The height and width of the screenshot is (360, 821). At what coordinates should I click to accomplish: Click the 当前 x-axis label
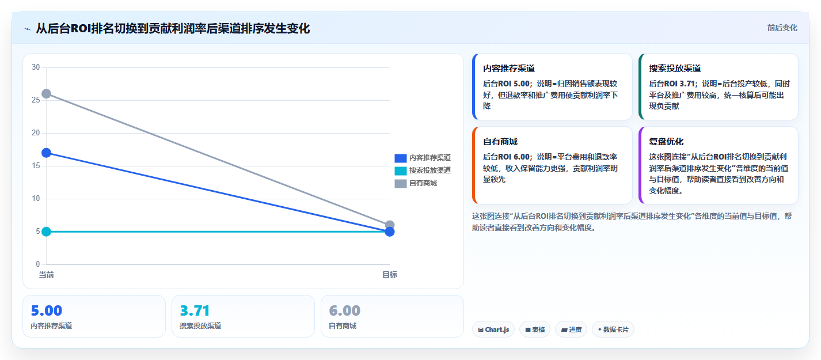tap(47, 275)
